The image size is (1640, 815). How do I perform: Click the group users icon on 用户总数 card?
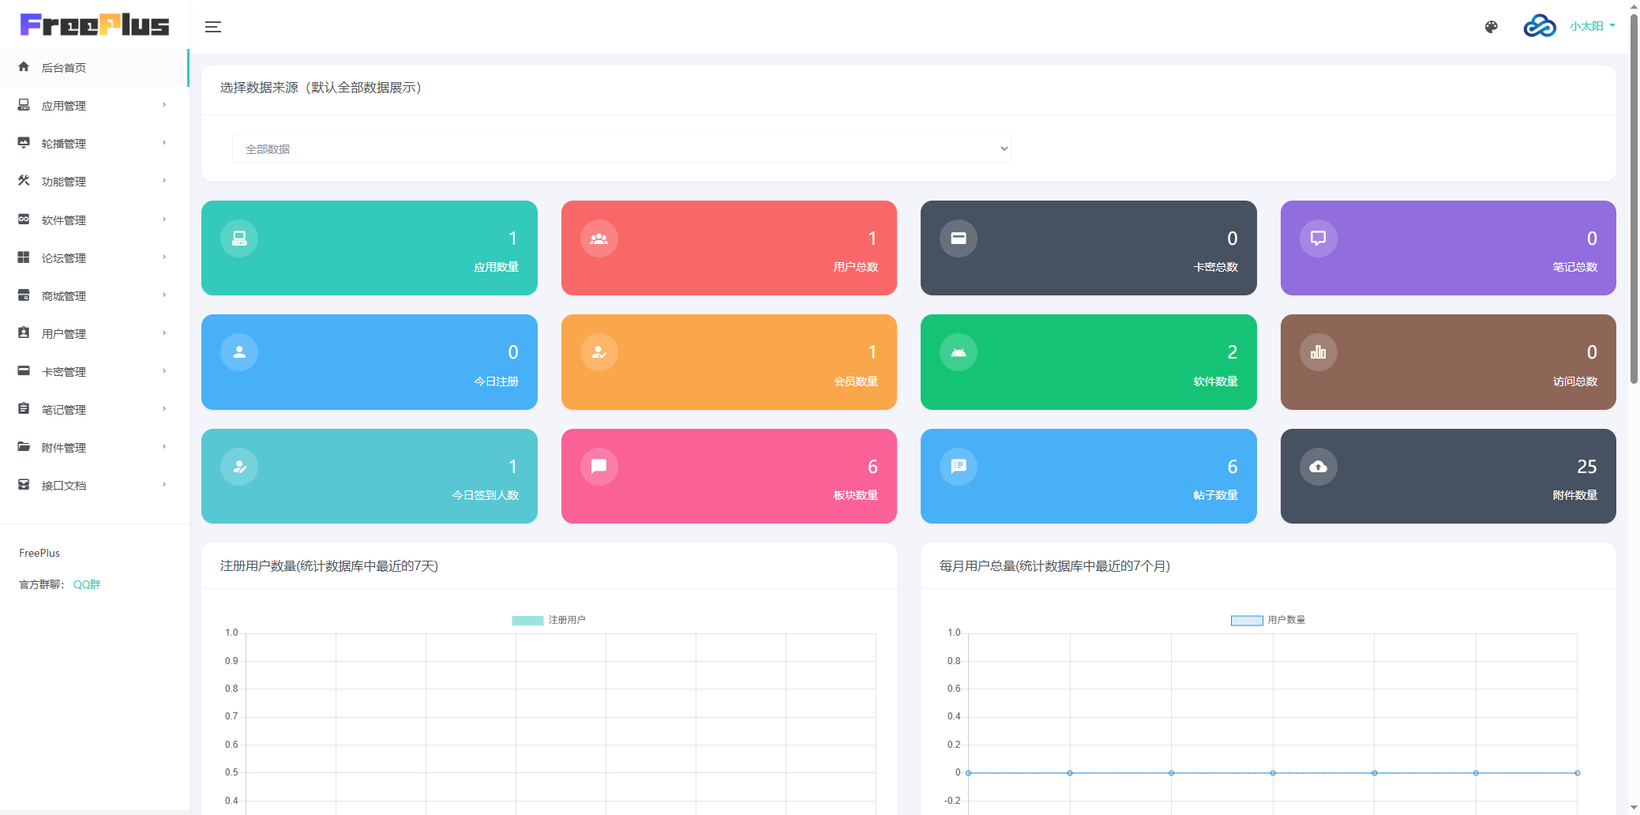(x=599, y=238)
